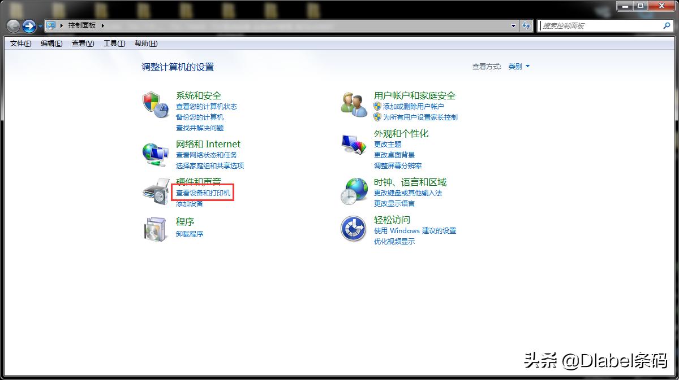The height and width of the screenshot is (380, 679).
Task: Open the address bar history dropdown arrow
Action: click(513, 25)
